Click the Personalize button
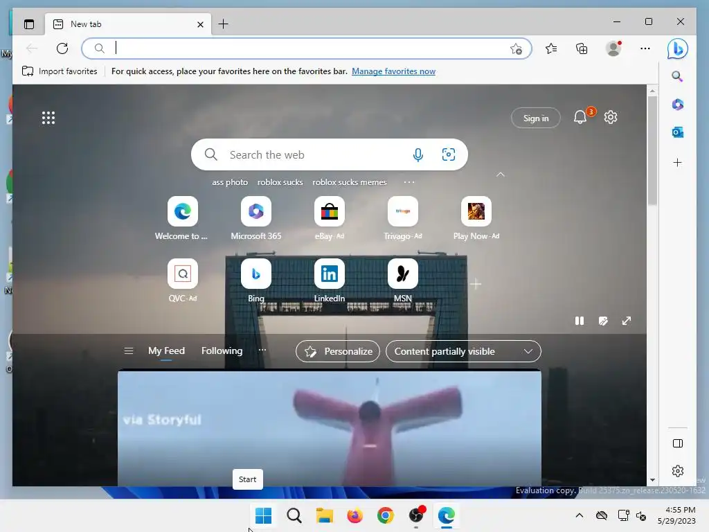The width and height of the screenshot is (709, 532). click(x=338, y=351)
